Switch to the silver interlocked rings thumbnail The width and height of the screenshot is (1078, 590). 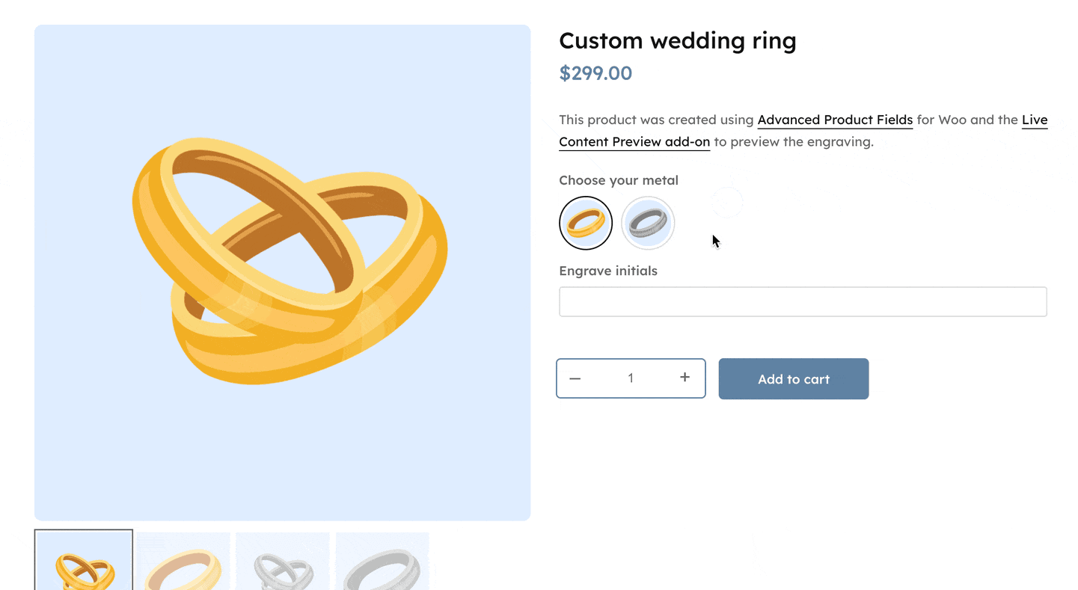tap(283, 562)
